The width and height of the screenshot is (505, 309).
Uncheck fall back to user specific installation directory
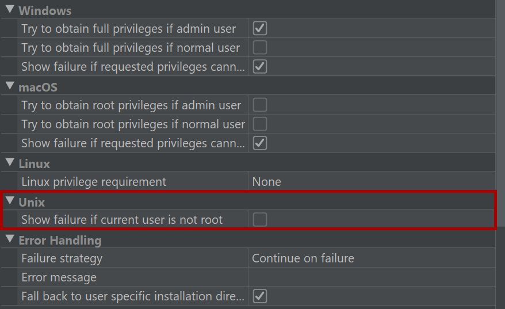click(x=260, y=296)
